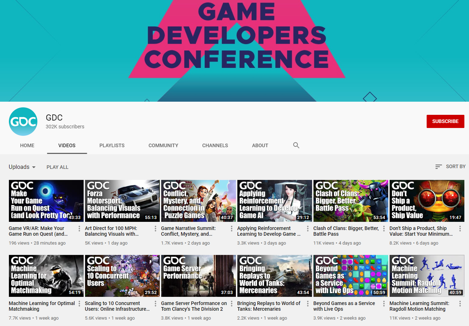Click the PLAY ALL button
469x326 pixels.
[57, 167]
